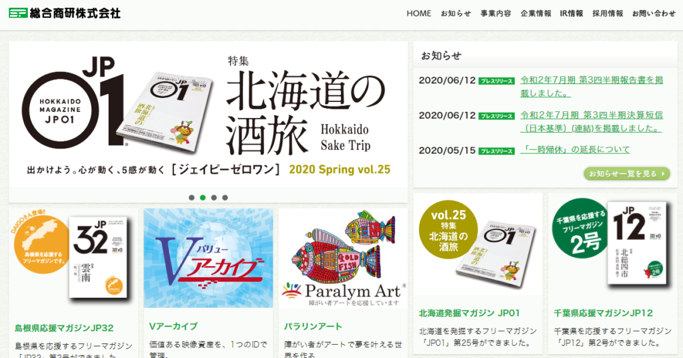Click the JP01 北海道の酒旅 hero banner
This screenshot has height=358, width=683.
coord(208,115)
